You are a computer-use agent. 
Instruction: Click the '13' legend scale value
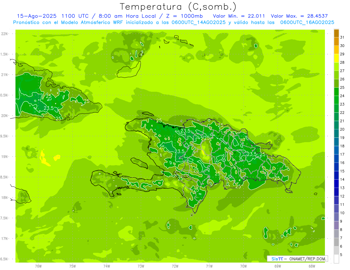point(342,188)
